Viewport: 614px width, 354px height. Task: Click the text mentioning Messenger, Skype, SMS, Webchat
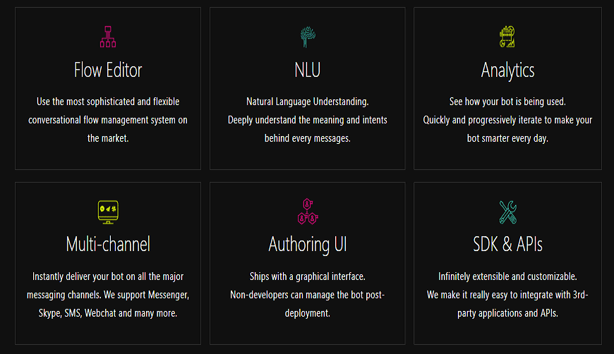pos(108,304)
